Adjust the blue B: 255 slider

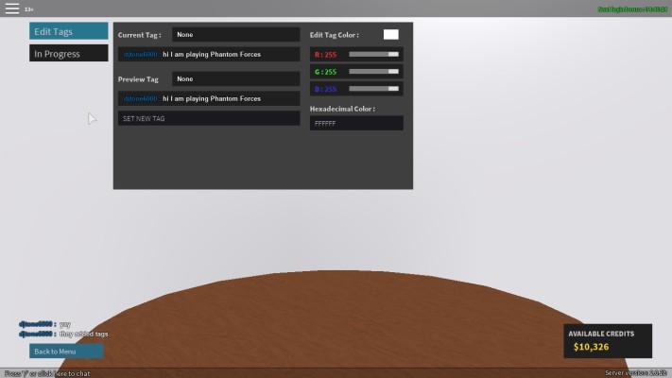373,89
